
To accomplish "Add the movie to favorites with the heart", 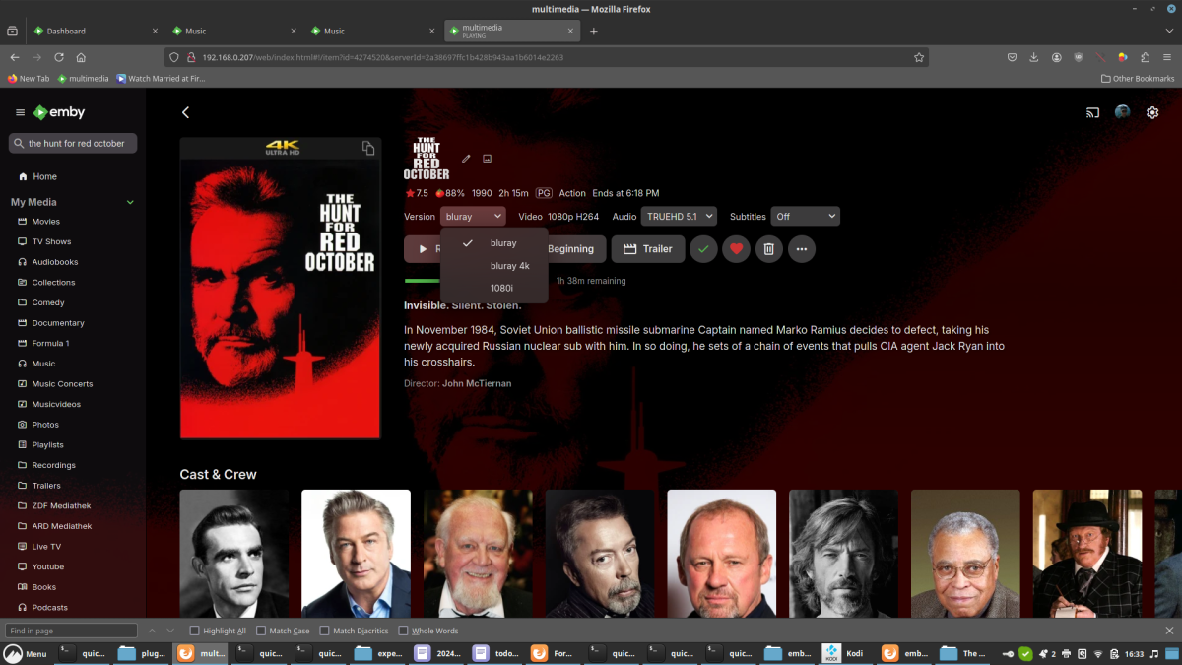I will pyautogui.click(x=736, y=248).
